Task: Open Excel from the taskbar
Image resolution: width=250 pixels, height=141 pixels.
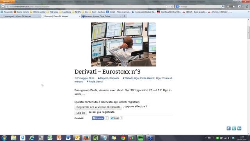Action: (x=50, y=138)
